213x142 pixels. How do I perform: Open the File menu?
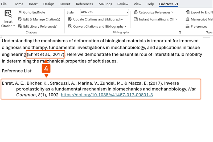[x=4, y=4]
